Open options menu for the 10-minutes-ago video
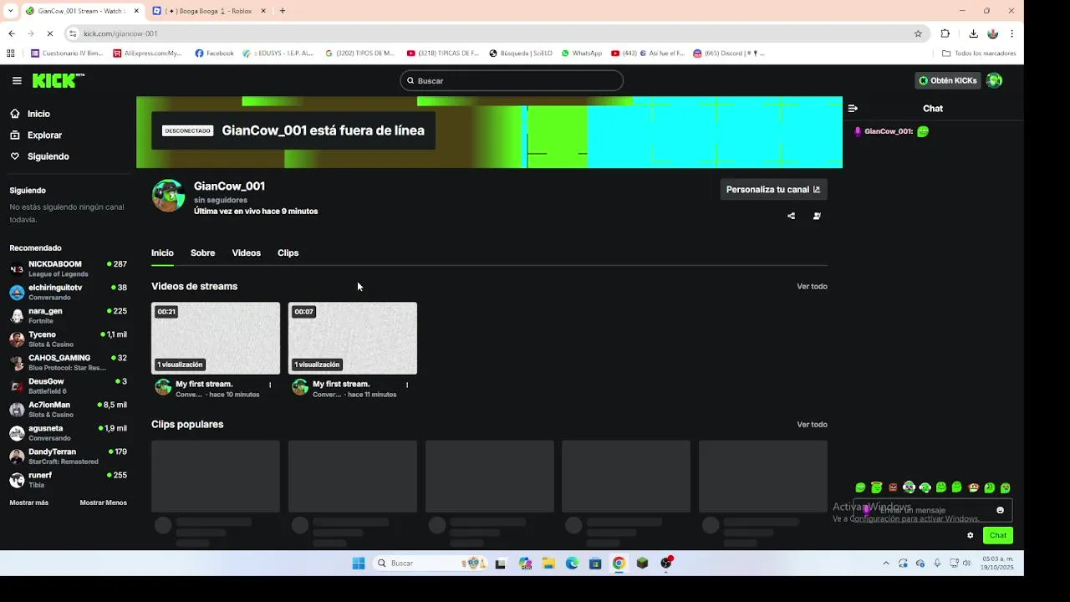The height and width of the screenshot is (602, 1070). 270,385
